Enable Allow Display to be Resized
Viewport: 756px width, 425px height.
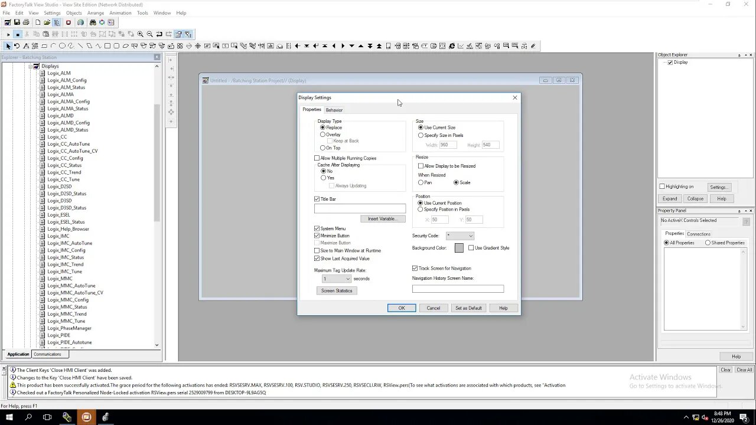421,166
